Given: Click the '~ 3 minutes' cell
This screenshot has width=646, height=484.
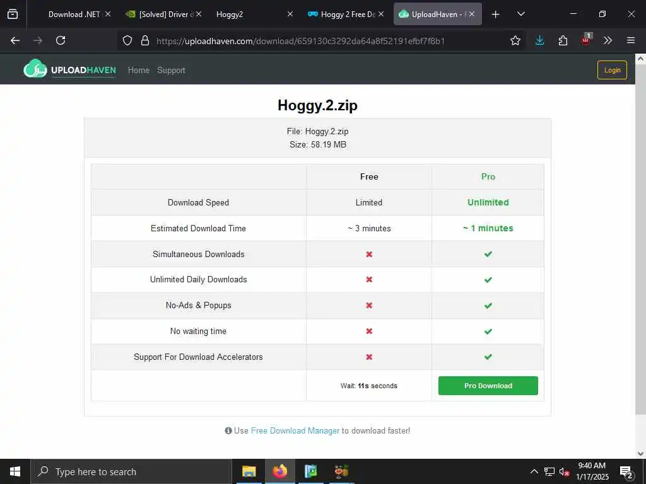Looking at the screenshot, I should [x=369, y=228].
